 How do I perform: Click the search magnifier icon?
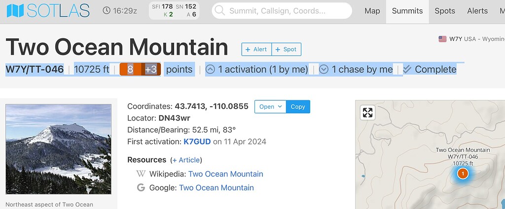point(220,11)
